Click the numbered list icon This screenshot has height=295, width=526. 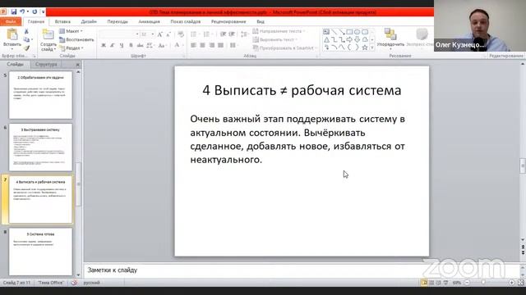pyautogui.click(x=207, y=34)
